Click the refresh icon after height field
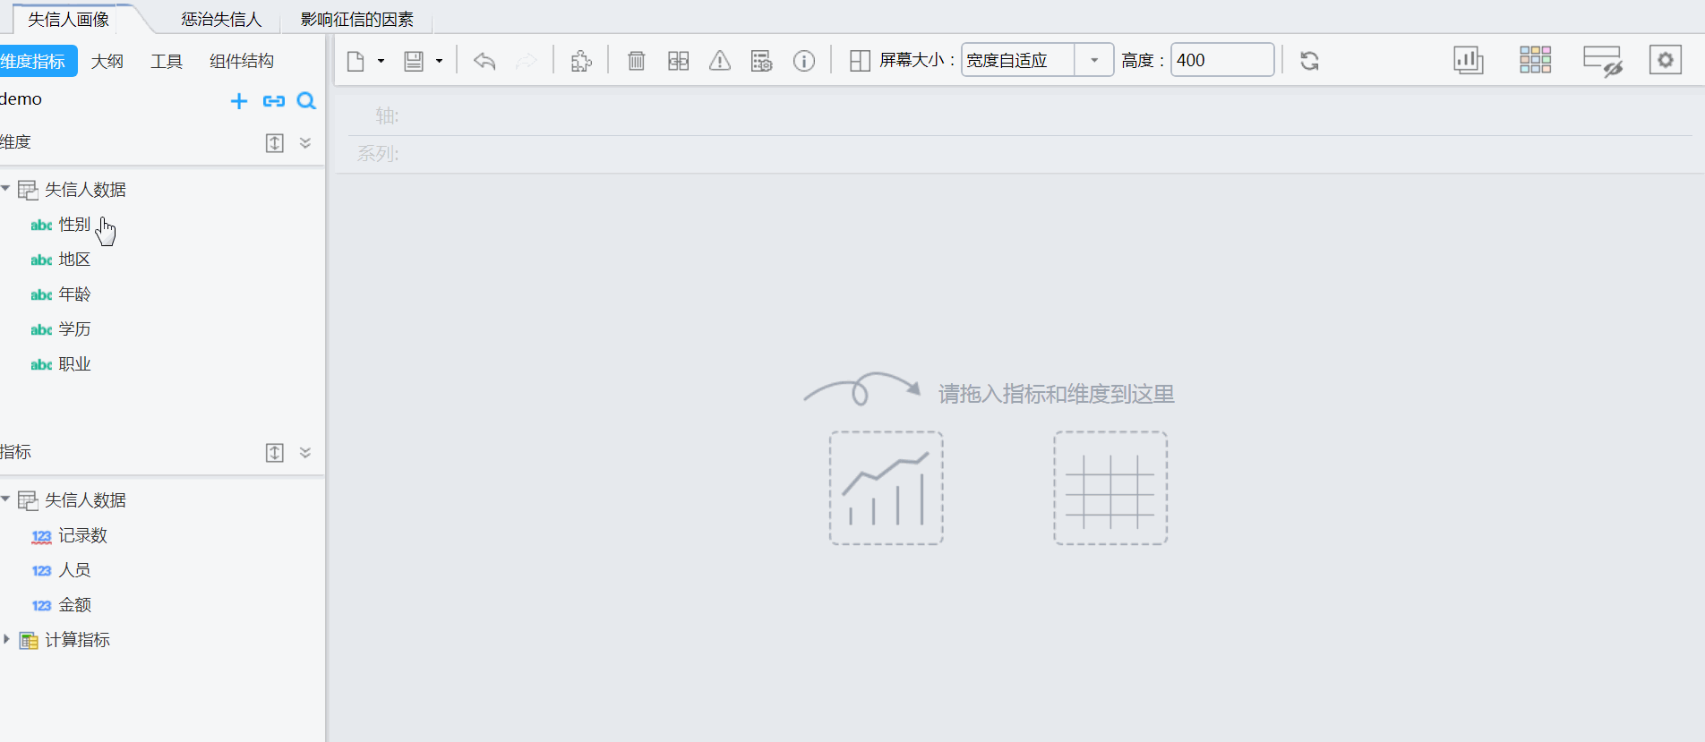The height and width of the screenshot is (742, 1705). [1309, 61]
